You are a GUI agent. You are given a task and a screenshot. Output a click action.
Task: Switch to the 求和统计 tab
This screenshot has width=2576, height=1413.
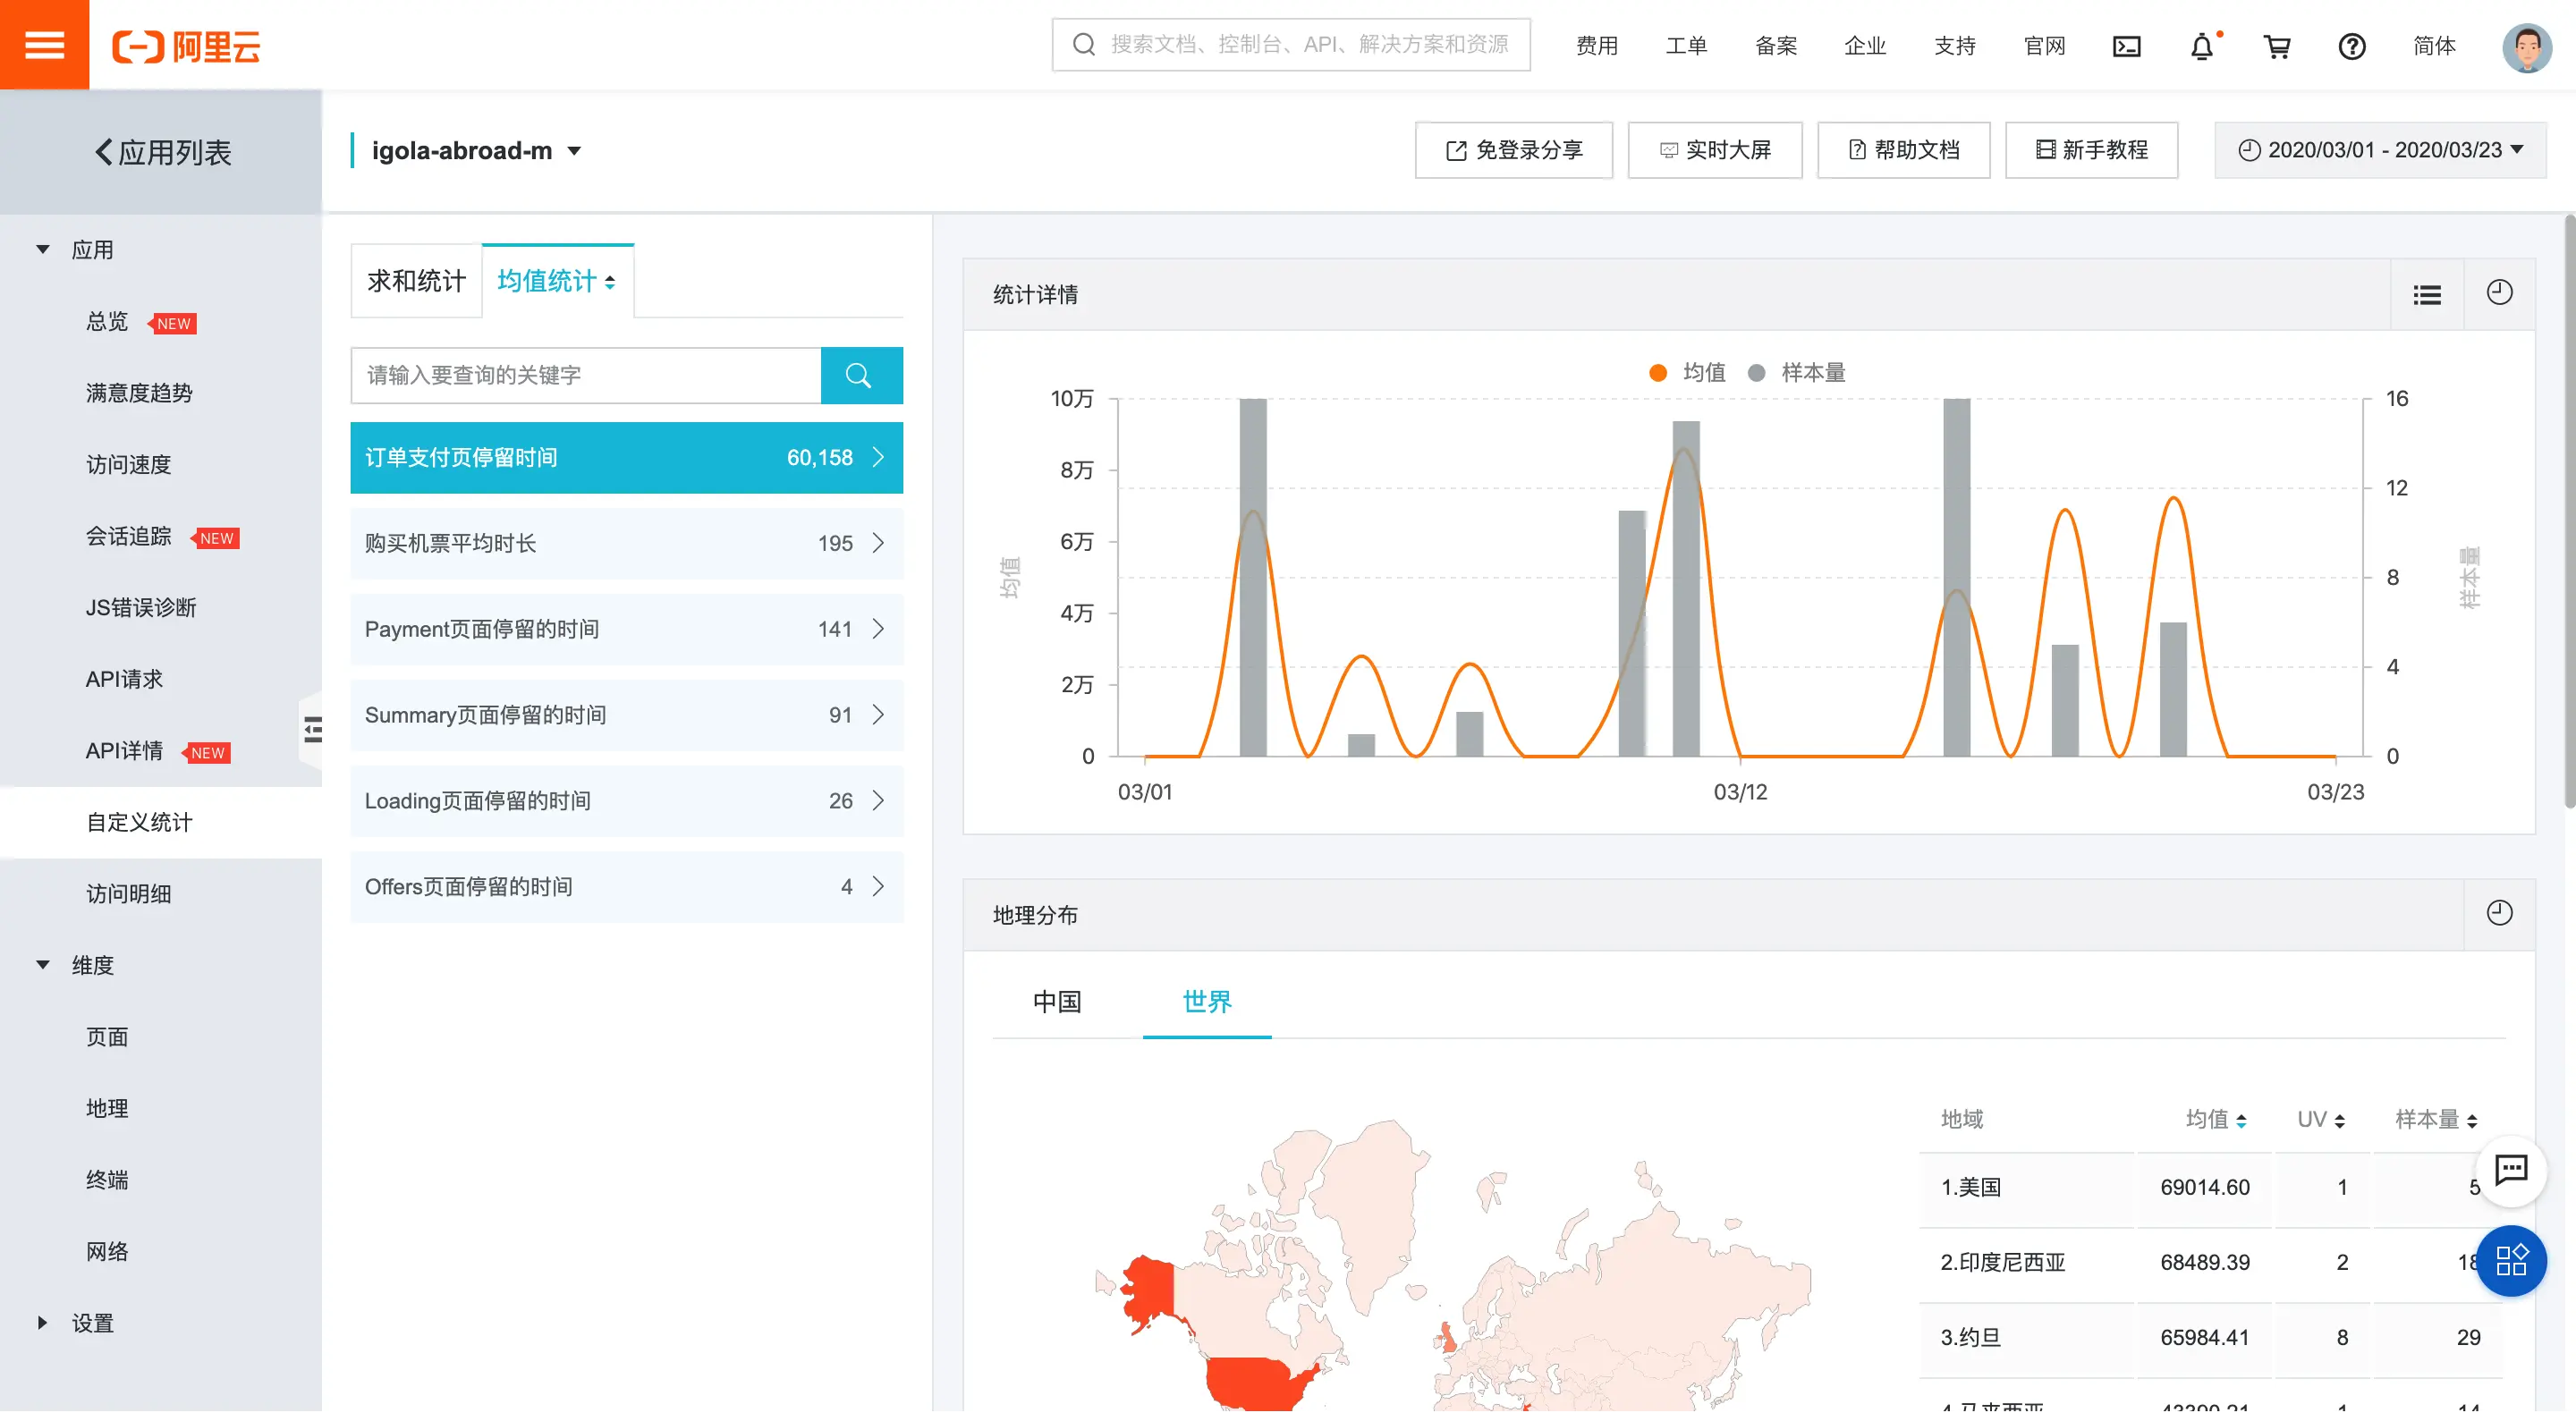[416, 281]
